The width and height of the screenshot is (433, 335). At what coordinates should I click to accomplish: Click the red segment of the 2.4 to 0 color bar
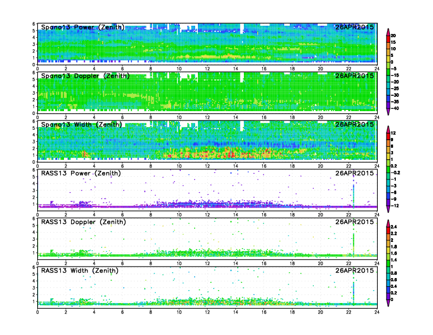(x=388, y=230)
